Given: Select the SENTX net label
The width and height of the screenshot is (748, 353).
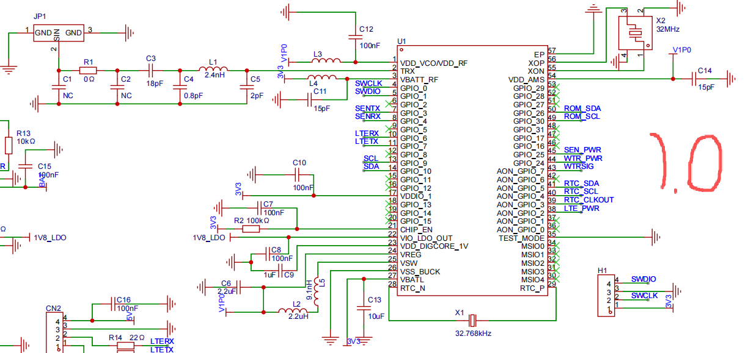Looking at the screenshot, I should click(367, 109).
